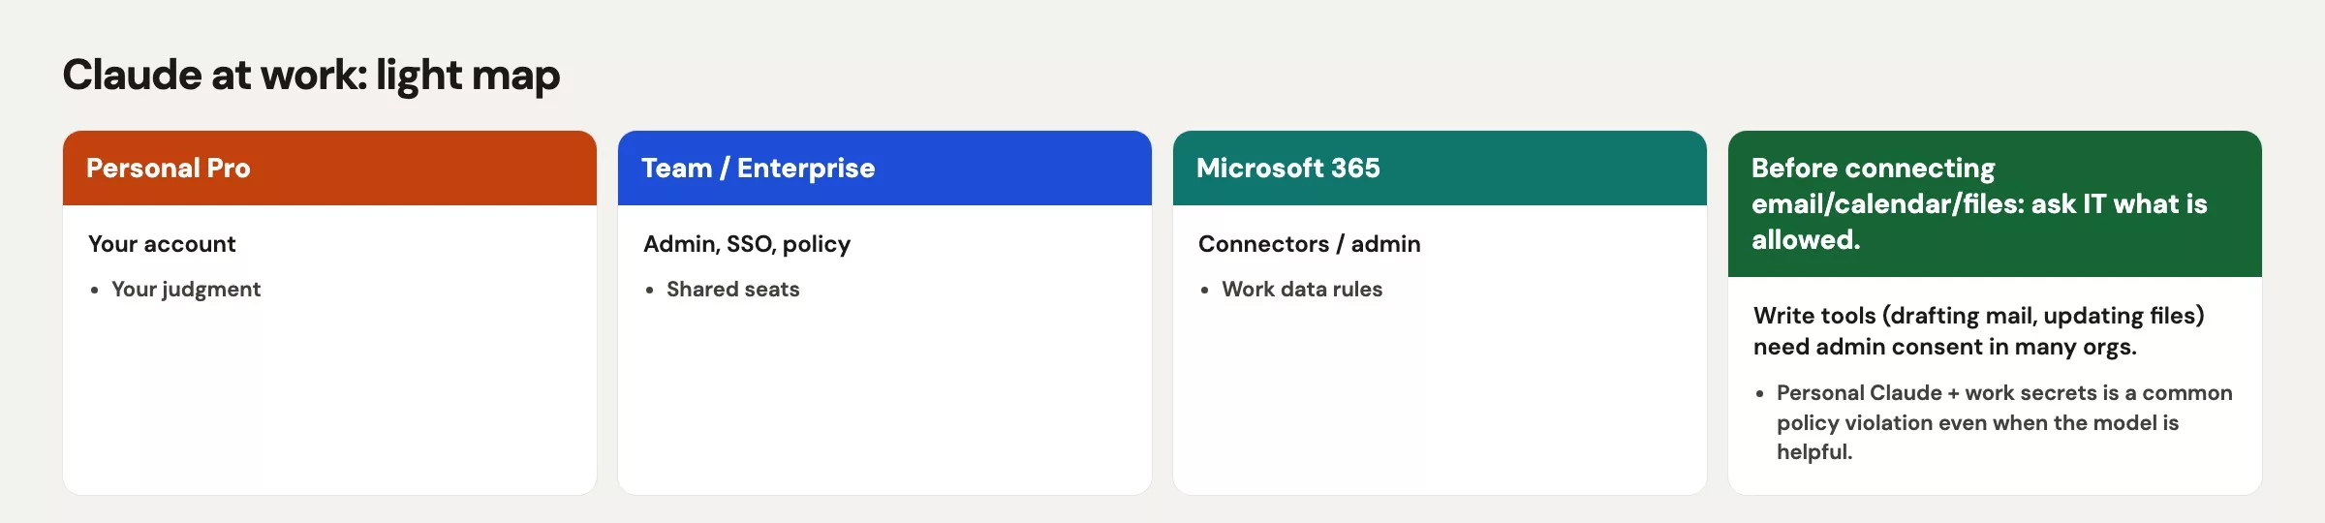This screenshot has height=523, width=2325.
Task: Click the "Your judgment" bullet
Action: pos(186,290)
